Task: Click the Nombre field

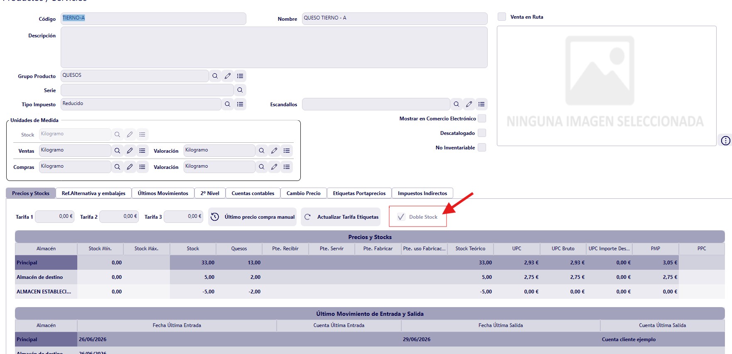Action: 395,18
